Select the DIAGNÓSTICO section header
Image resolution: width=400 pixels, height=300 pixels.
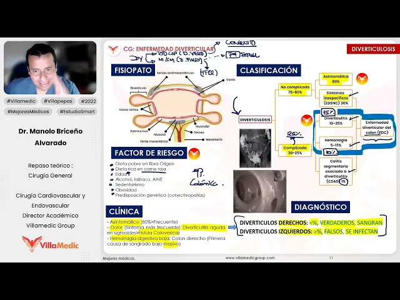pos(321,207)
